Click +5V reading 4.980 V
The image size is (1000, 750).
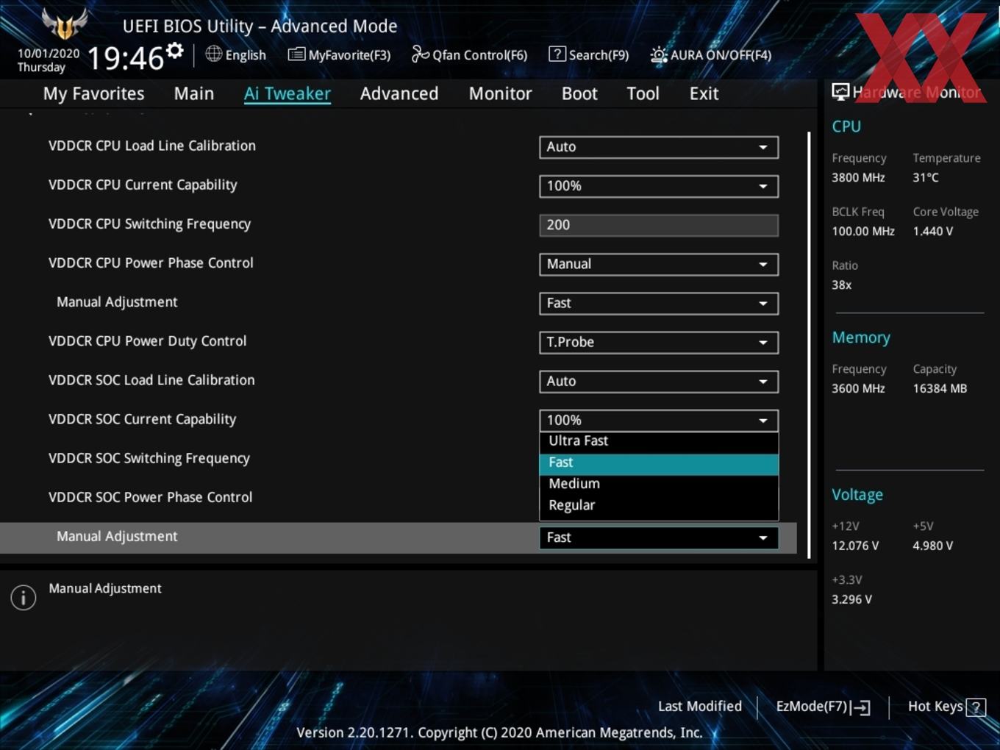[x=932, y=546]
